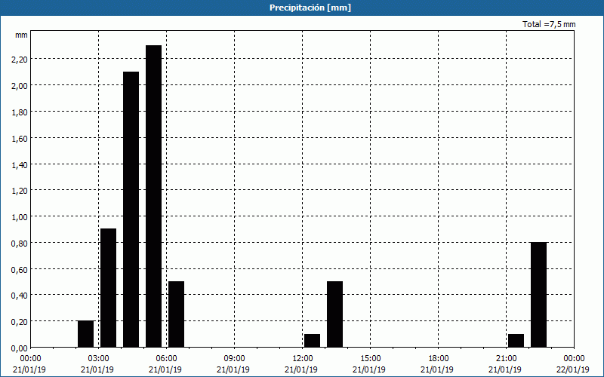The width and height of the screenshot is (604, 377).
Task: Select the 0,80 mm bar near 22:00
Action: tap(538, 295)
